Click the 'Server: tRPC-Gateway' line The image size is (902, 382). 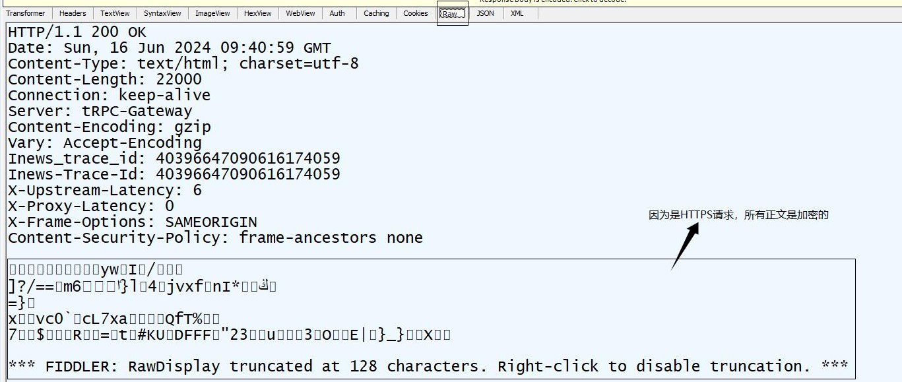click(100, 111)
